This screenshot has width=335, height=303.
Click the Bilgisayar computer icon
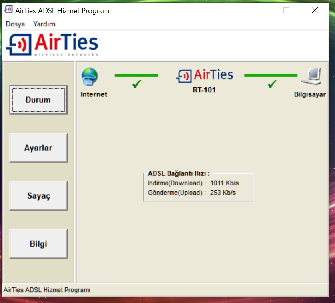(x=311, y=76)
